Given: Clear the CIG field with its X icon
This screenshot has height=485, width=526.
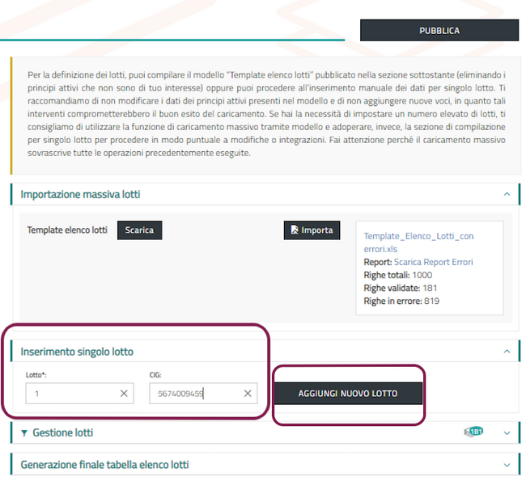Looking at the screenshot, I should [x=248, y=394].
